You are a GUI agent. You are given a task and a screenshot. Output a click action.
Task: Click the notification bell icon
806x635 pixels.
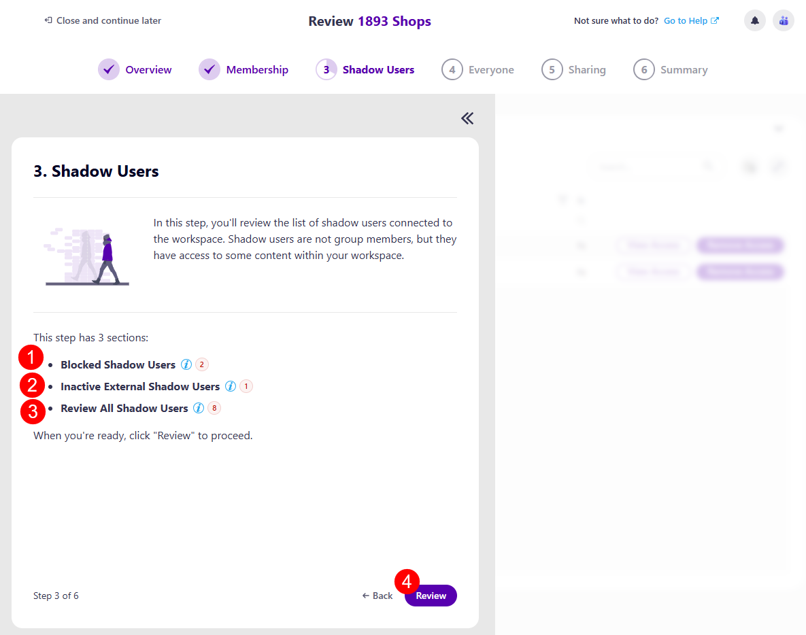(754, 20)
